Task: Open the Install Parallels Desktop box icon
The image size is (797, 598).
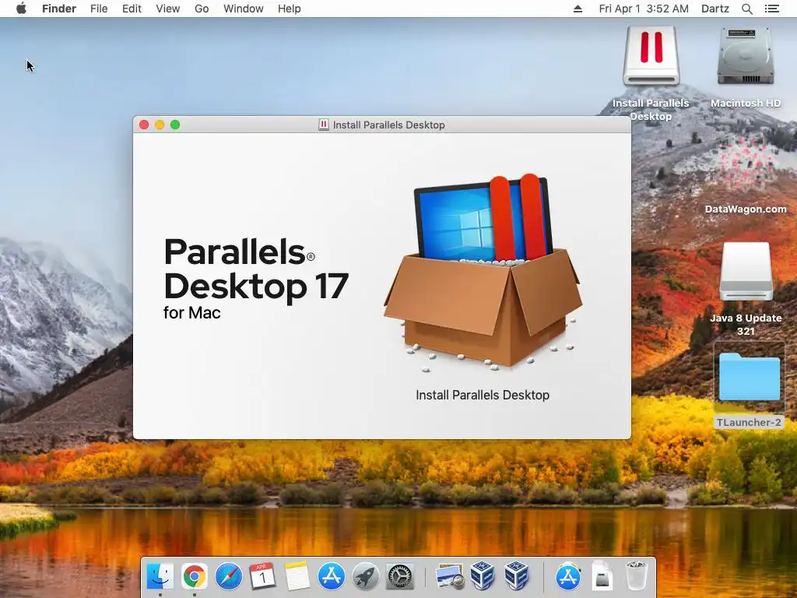Action: tap(483, 272)
